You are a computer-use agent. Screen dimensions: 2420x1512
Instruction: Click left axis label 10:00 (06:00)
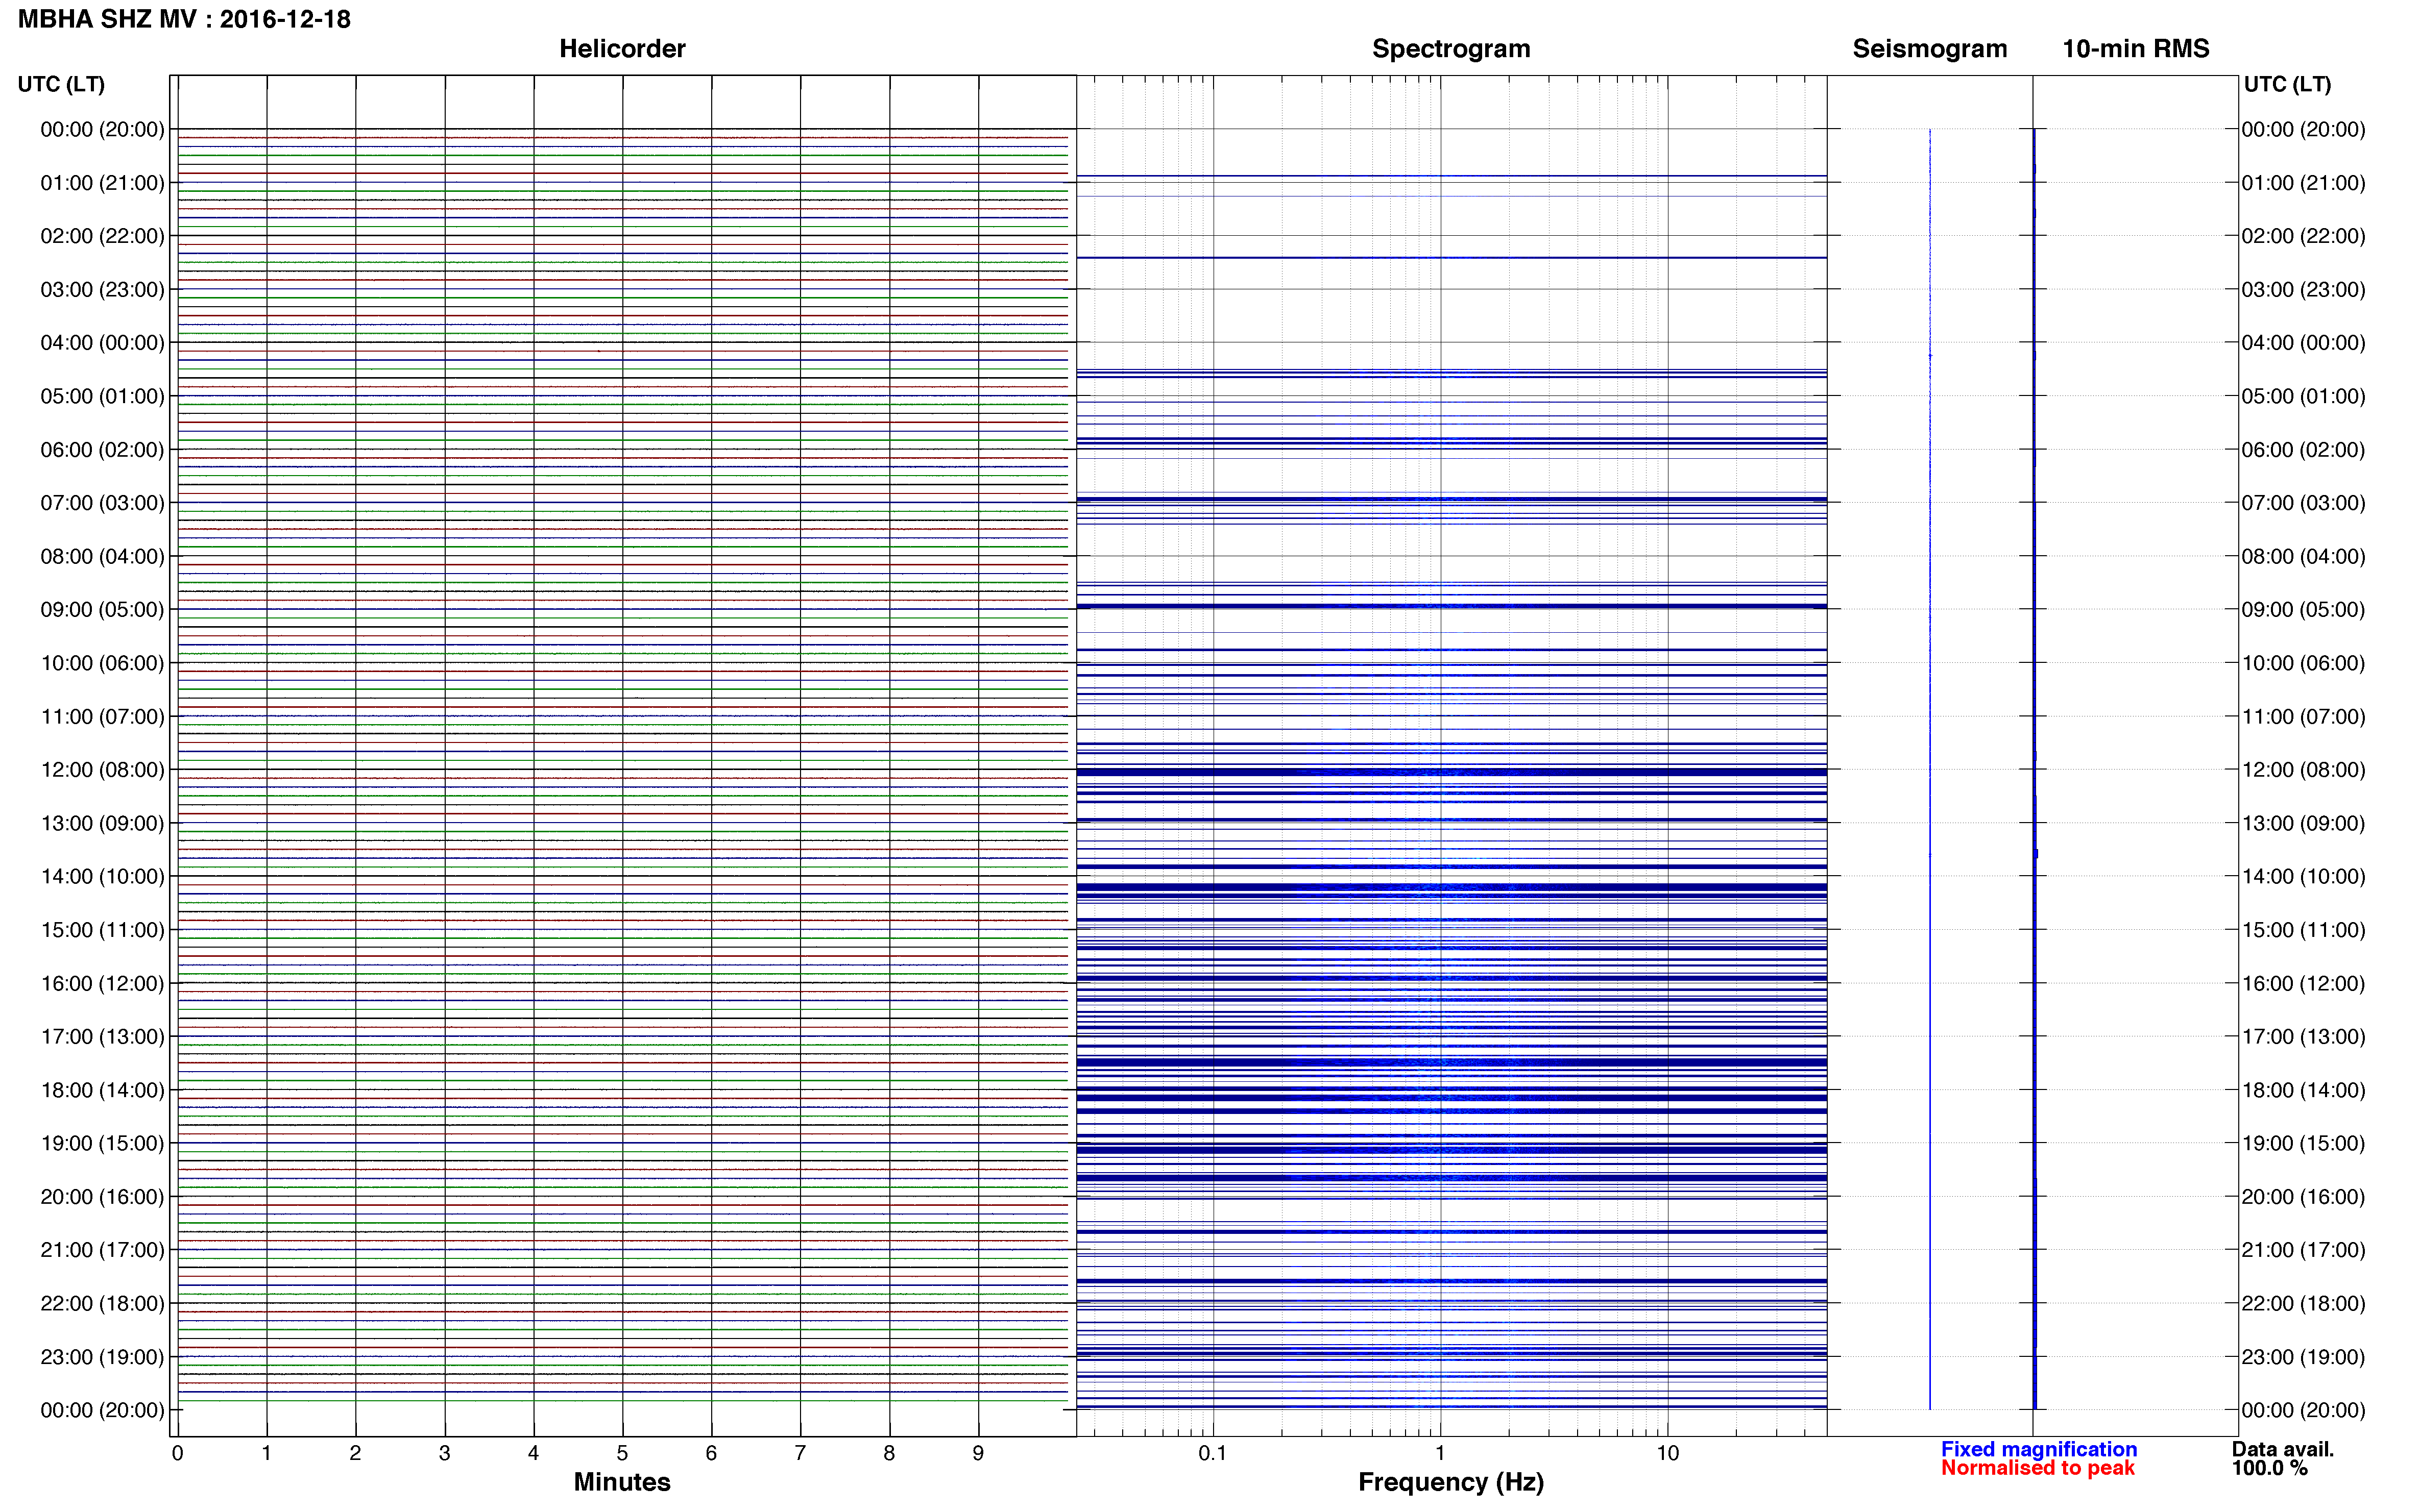point(102,663)
